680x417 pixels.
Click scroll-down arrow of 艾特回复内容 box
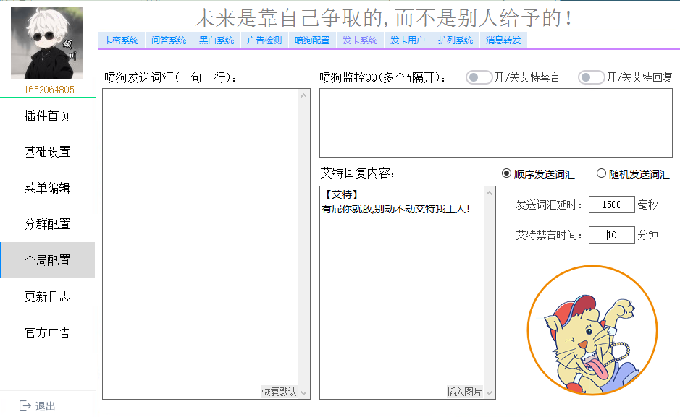point(490,392)
